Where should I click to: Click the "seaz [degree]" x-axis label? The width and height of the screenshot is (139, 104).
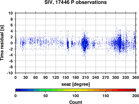click(x=76, y=84)
